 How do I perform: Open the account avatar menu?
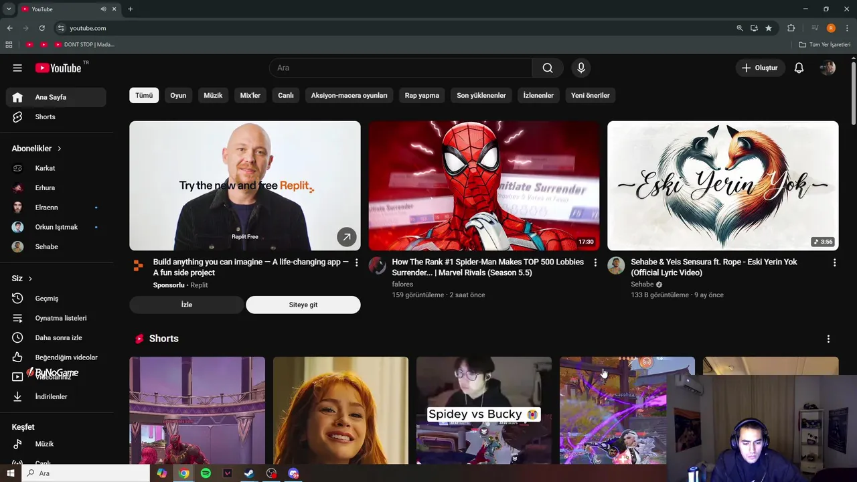coord(828,68)
